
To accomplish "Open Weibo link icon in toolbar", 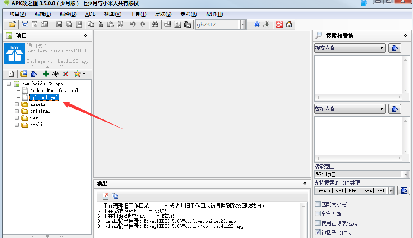I will coord(279,24).
